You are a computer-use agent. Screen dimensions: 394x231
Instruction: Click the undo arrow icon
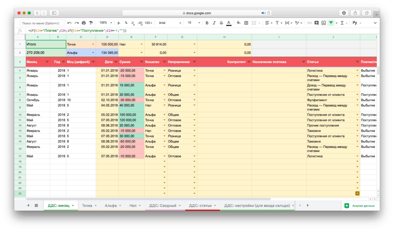pyautogui.click(x=69, y=23)
